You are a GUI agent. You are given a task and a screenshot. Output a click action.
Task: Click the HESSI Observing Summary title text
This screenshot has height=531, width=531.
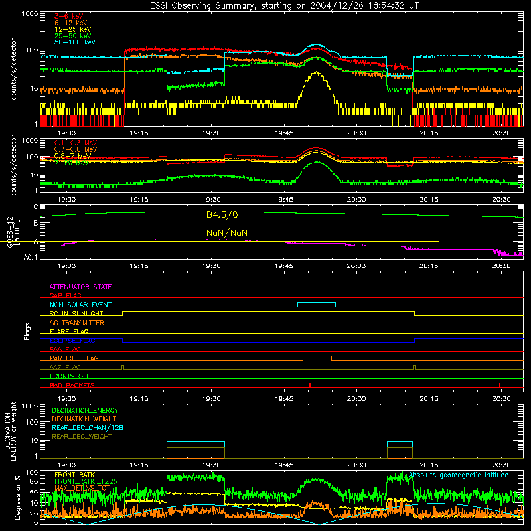point(281,6)
